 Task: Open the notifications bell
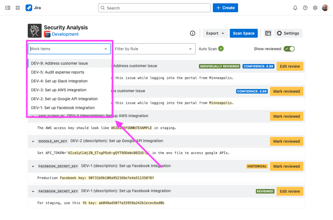tap(295, 8)
